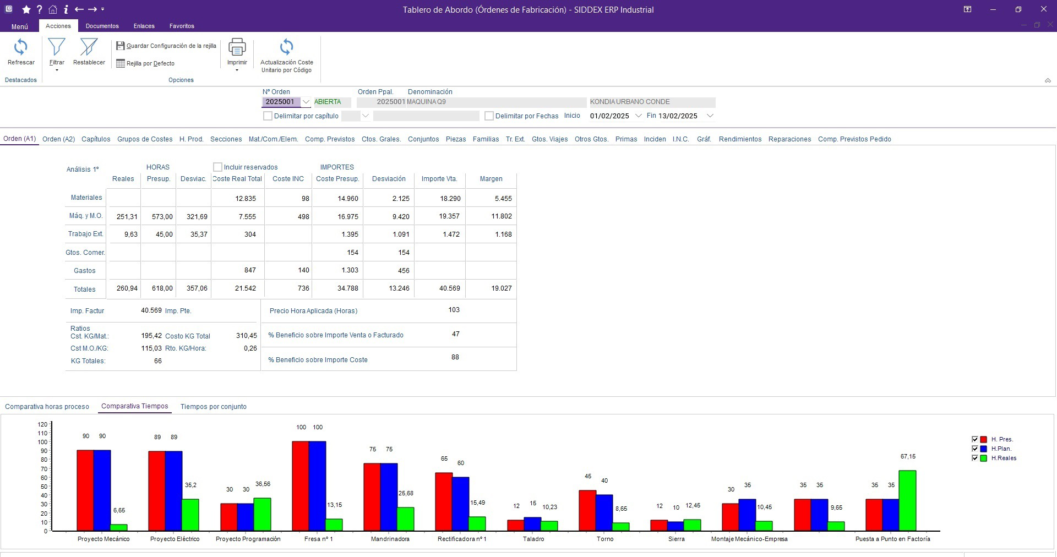Click the help question mark icon
Image resolution: width=1057 pixels, height=557 pixels.
39,9
